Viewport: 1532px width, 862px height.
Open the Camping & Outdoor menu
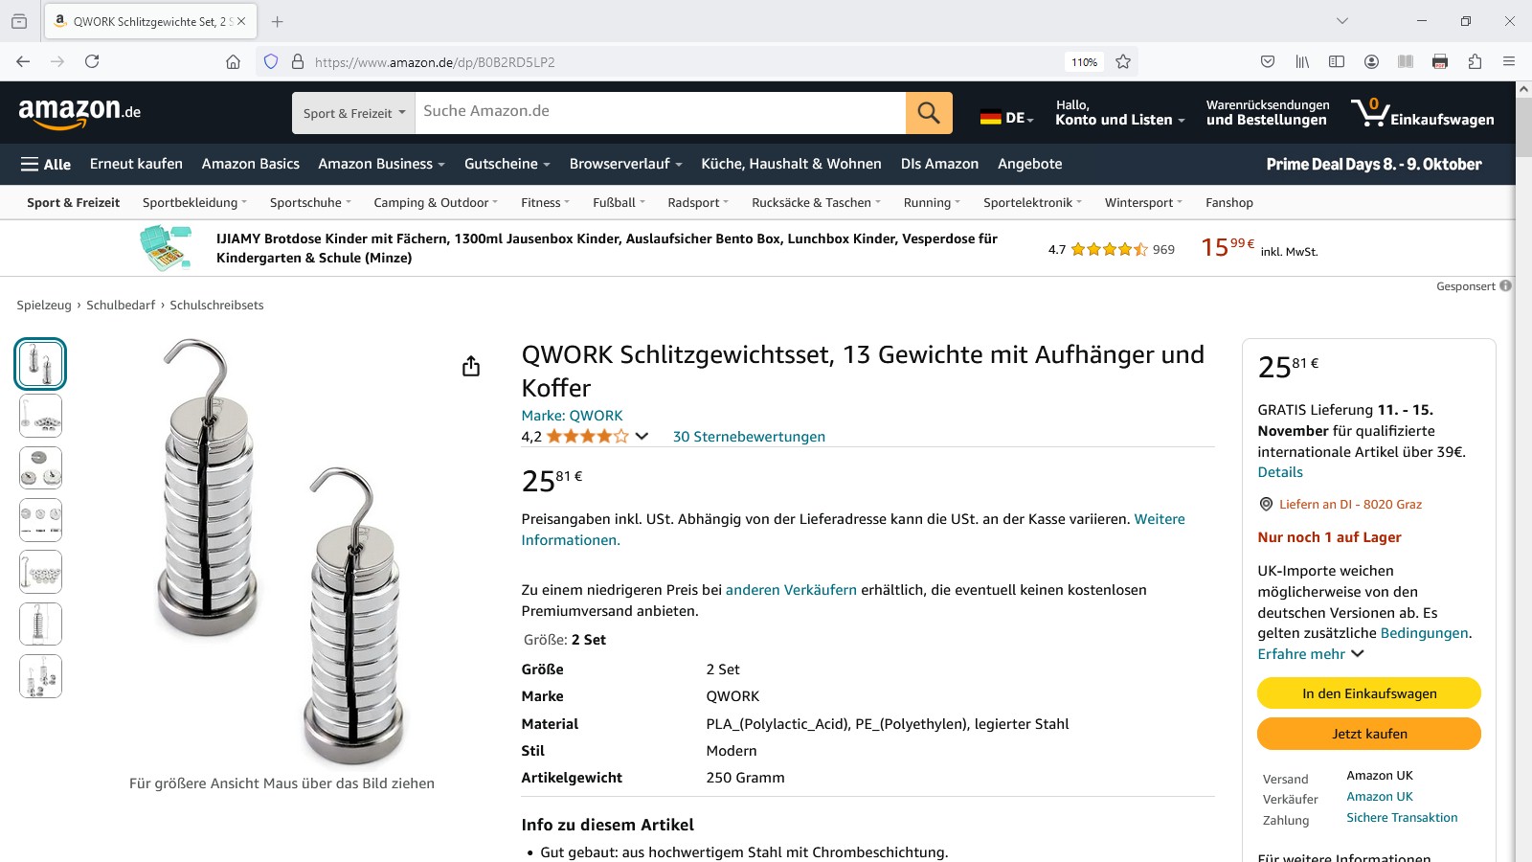436,202
